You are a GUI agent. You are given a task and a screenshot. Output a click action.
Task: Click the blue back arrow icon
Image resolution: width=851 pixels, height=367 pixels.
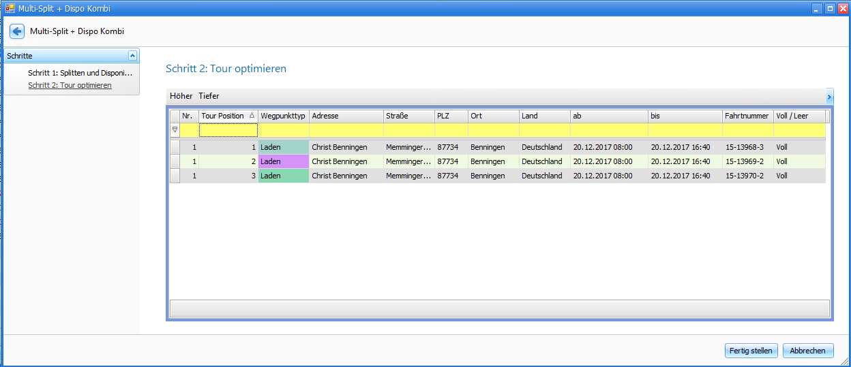click(x=17, y=31)
